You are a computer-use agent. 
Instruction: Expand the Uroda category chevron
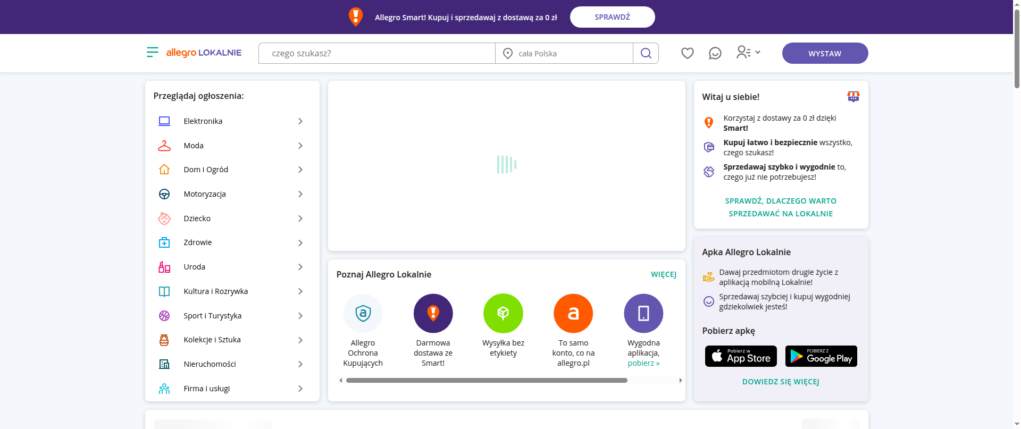click(x=300, y=267)
